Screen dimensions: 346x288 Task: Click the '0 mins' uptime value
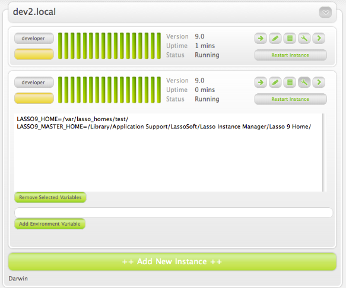tap(205, 90)
